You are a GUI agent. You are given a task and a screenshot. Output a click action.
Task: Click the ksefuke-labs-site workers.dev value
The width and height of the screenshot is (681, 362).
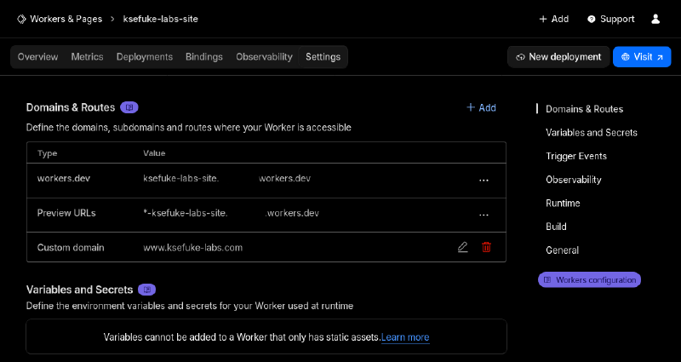[x=226, y=178]
